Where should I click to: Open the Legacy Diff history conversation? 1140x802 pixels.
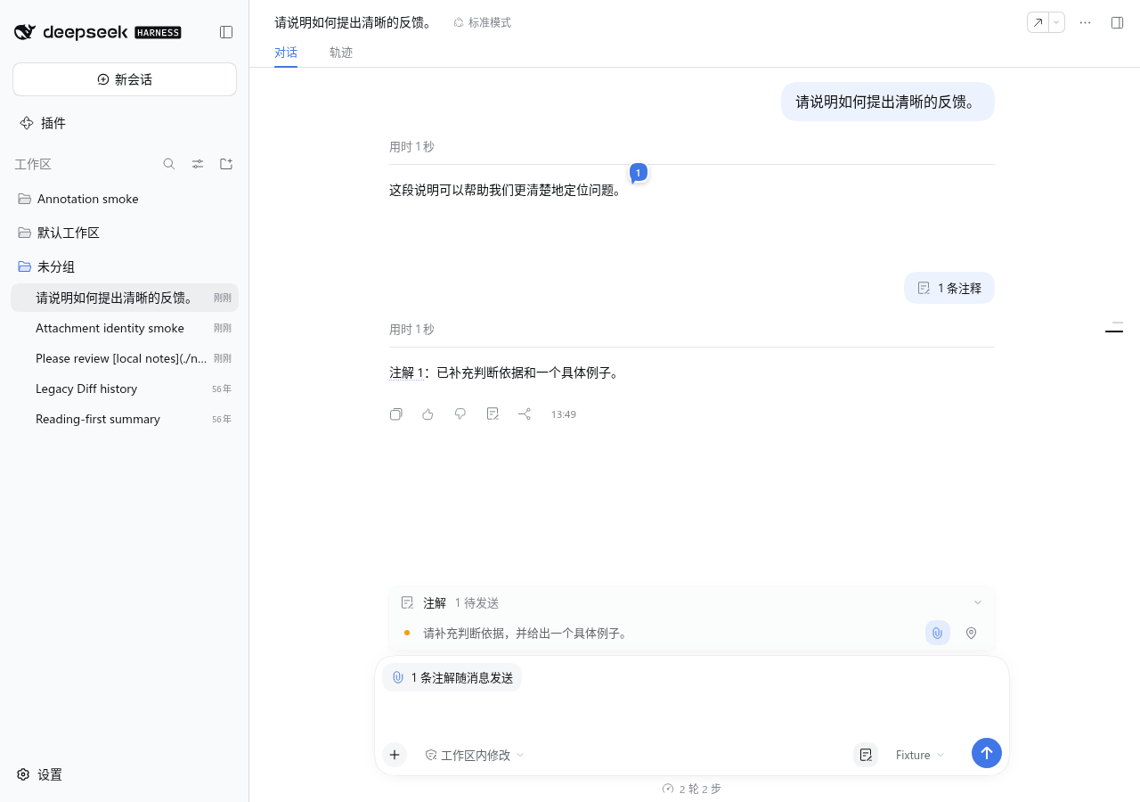(x=125, y=389)
